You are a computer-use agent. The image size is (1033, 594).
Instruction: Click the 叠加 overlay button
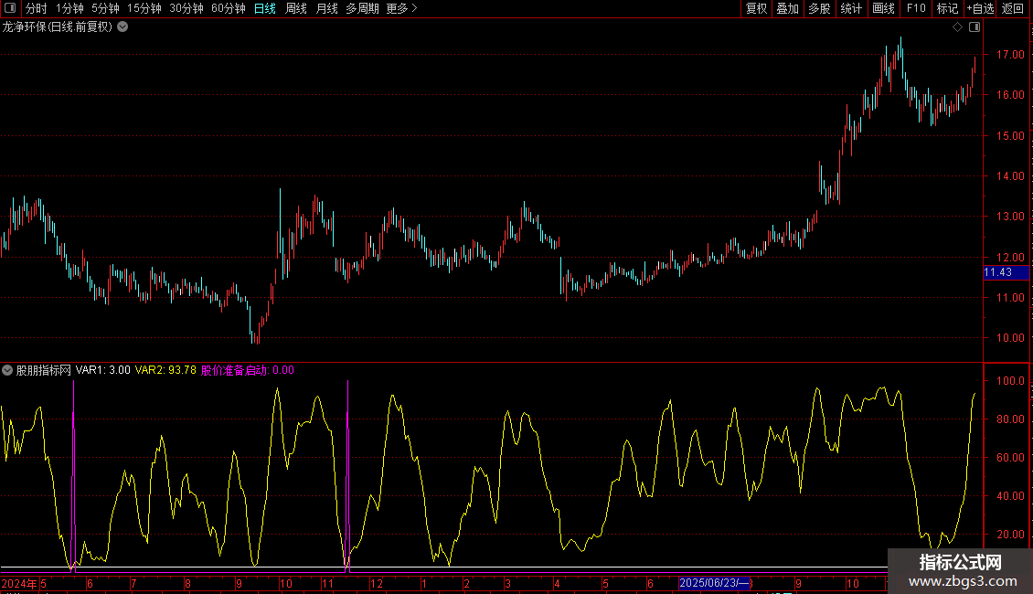(x=787, y=8)
